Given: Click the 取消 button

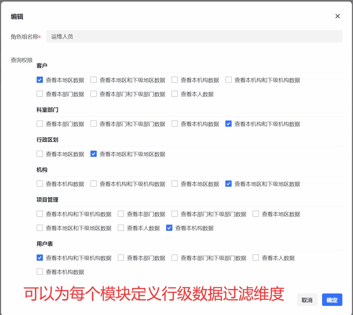Looking at the screenshot, I should click(x=307, y=300).
